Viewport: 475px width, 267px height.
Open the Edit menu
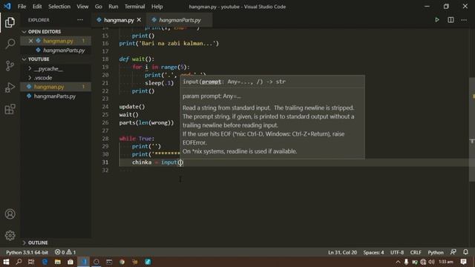click(x=37, y=7)
